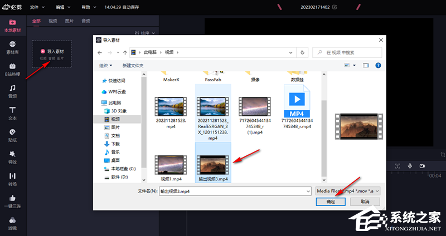Edit project name 202302171402 pencil icon
446x236 pixels.
point(334,7)
